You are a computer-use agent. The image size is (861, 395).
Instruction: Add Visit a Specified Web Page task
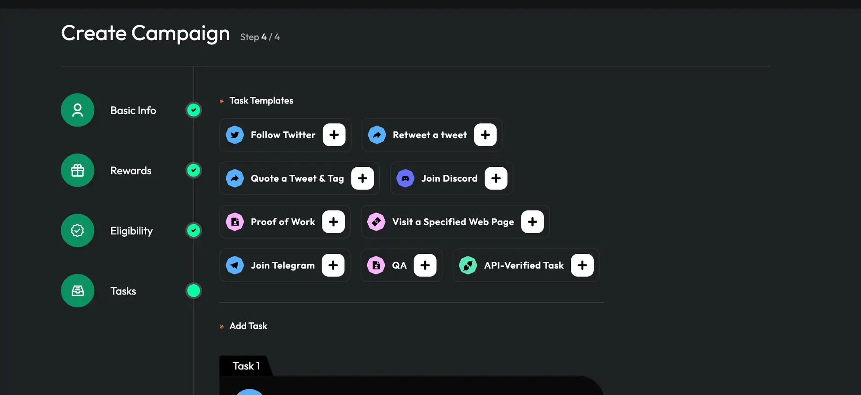click(532, 222)
